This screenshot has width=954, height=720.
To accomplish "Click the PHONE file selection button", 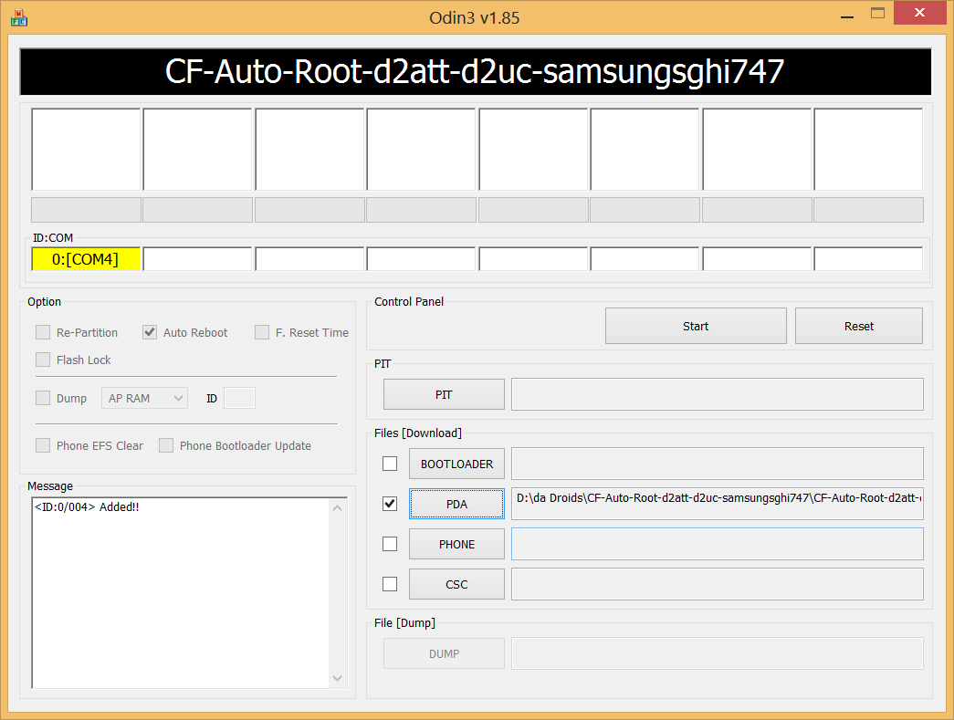I will point(456,543).
